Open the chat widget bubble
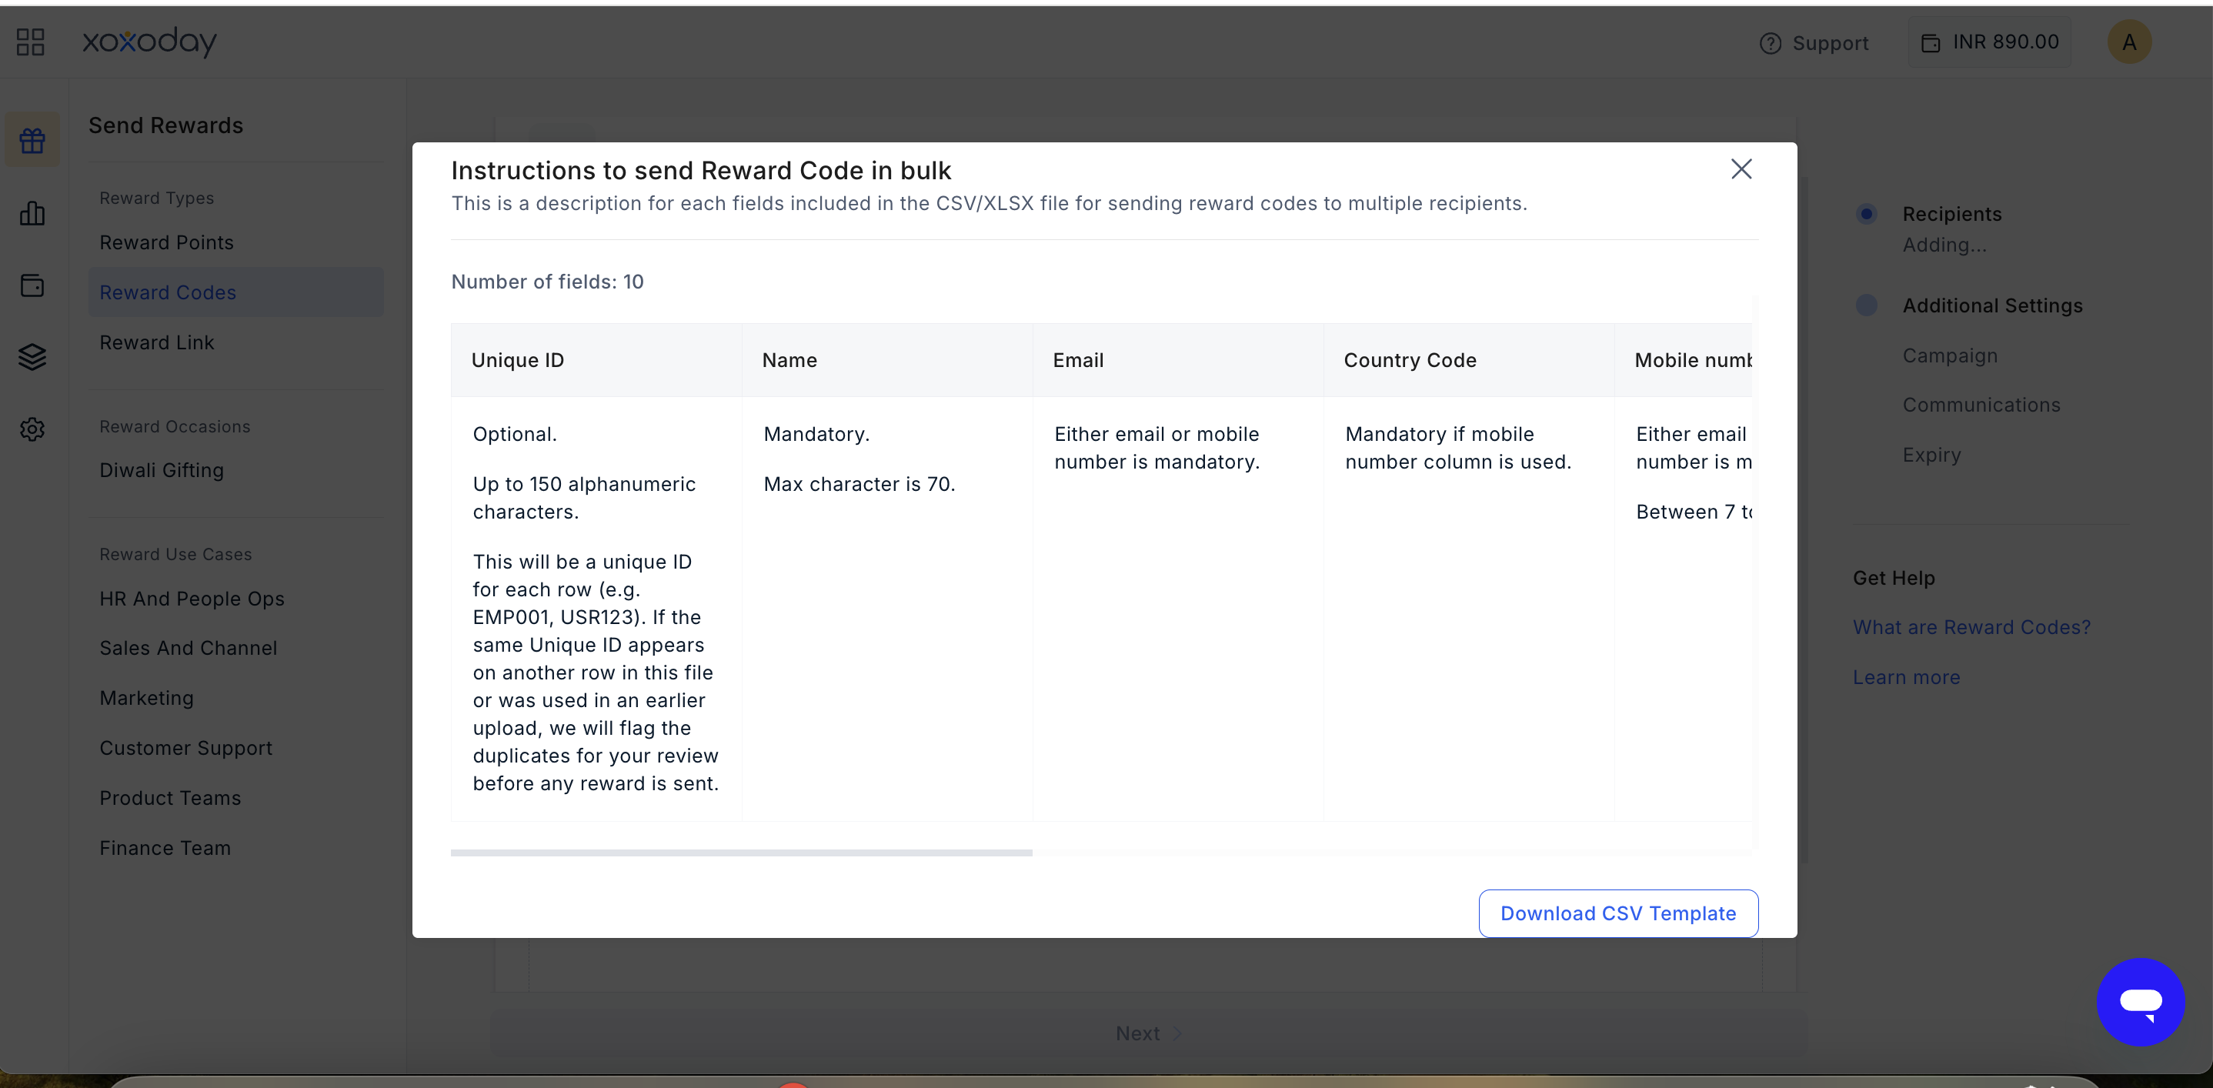The width and height of the screenshot is (2213, 1088). coord(2141,1001)
